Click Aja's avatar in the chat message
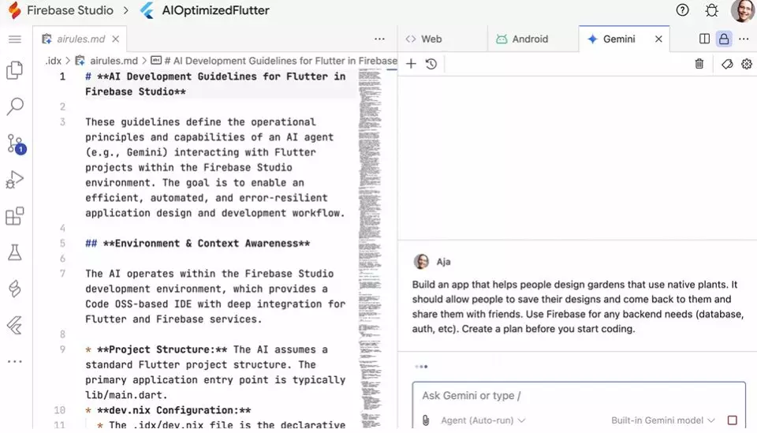This screenshot has width=757, height=433. pos(421,262)
